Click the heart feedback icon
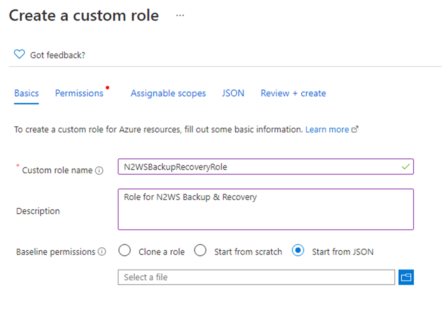 [x=19, y=55]
